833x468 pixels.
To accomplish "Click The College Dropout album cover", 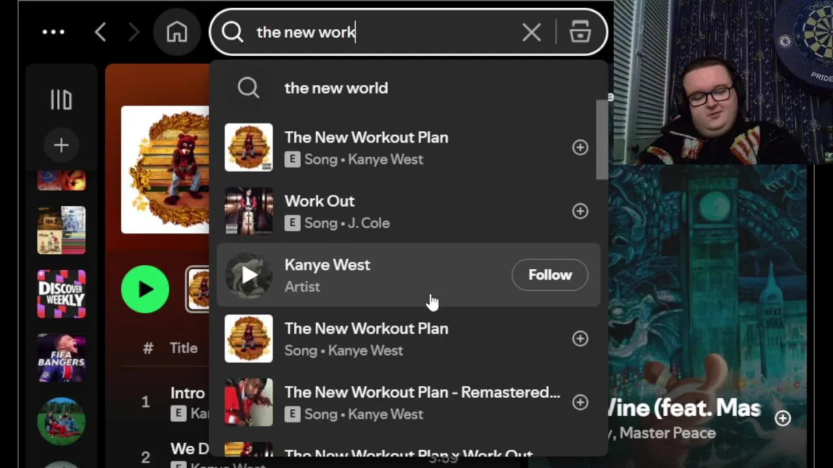I will [165, 170].
